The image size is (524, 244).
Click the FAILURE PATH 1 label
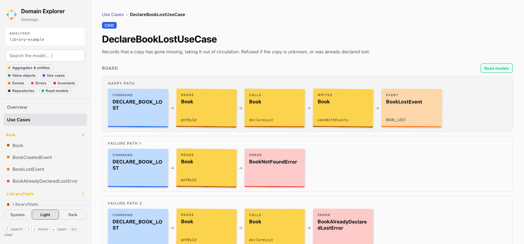click(x=125, y=143)
